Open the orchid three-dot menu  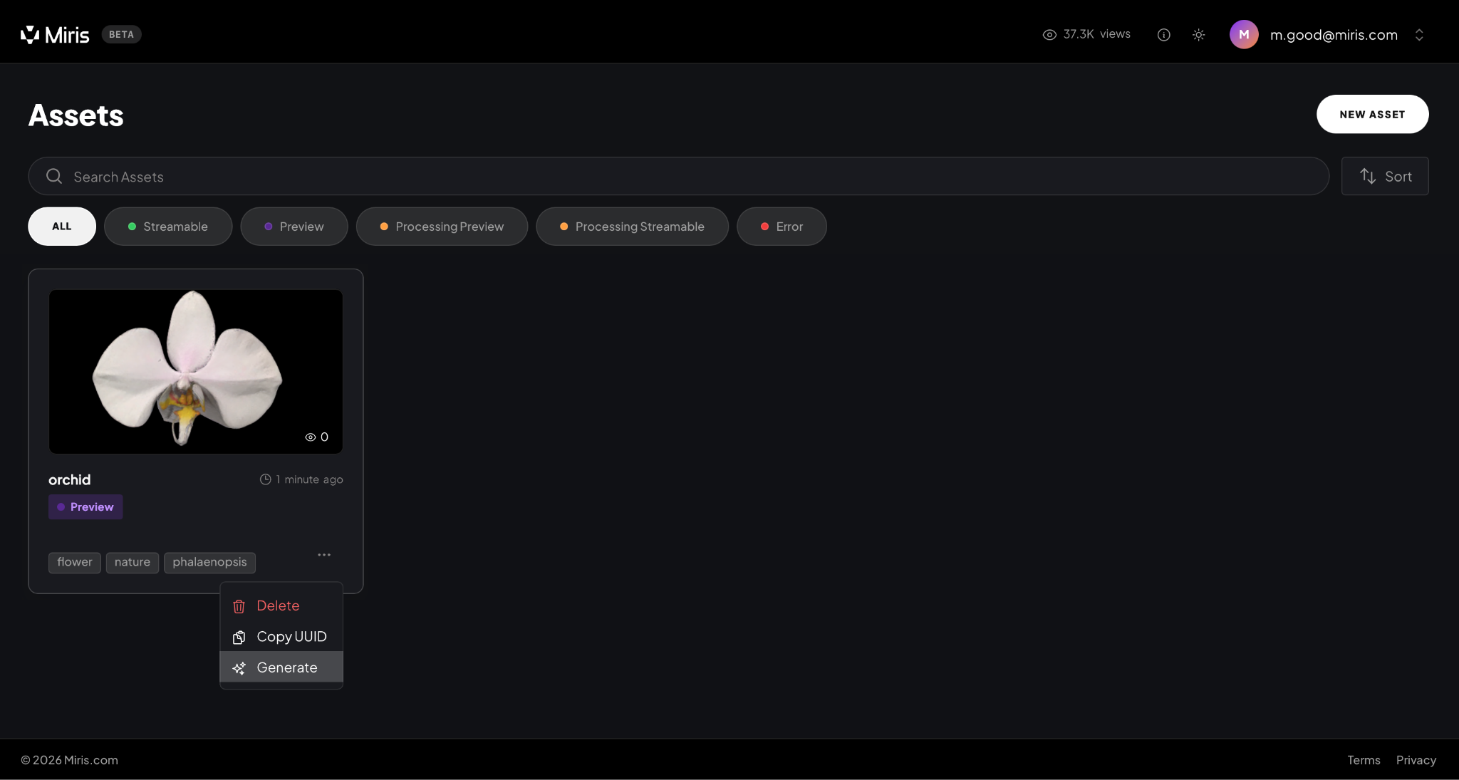tap(324, 555)
